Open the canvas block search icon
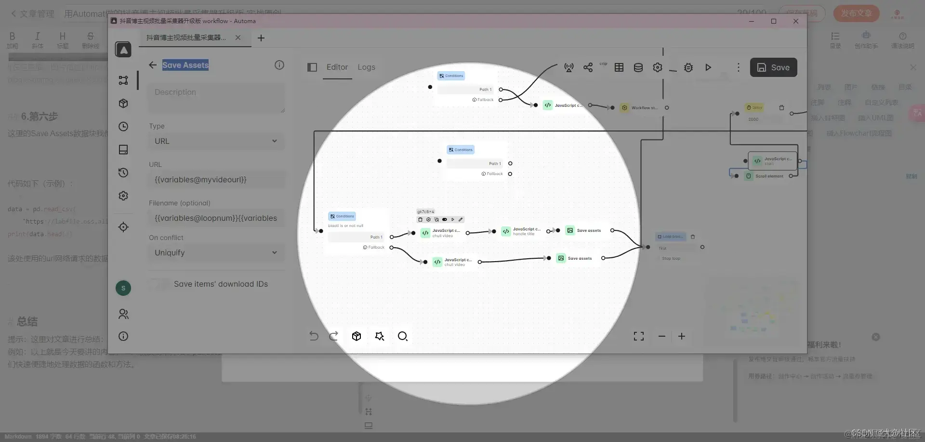The width and height of the screenshot is (925, 442). pos(403,336)
